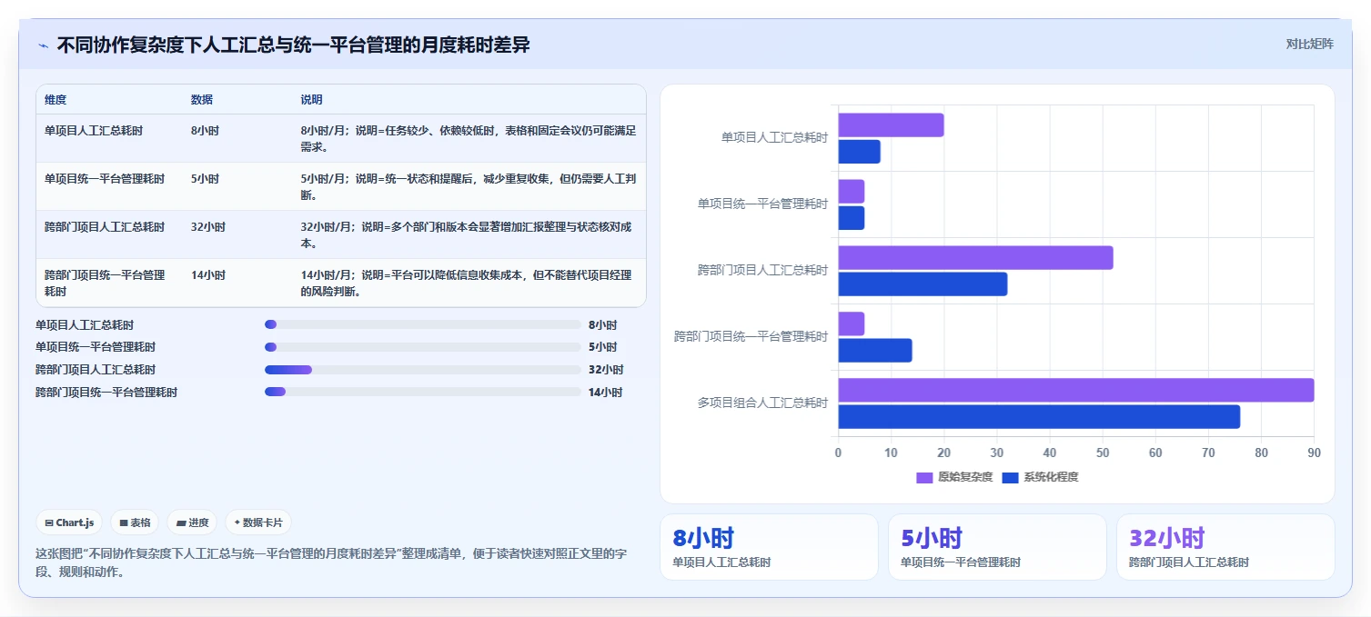Click the purple chart bar for 单项目人工汇总耗时

[x=891, y=125]
